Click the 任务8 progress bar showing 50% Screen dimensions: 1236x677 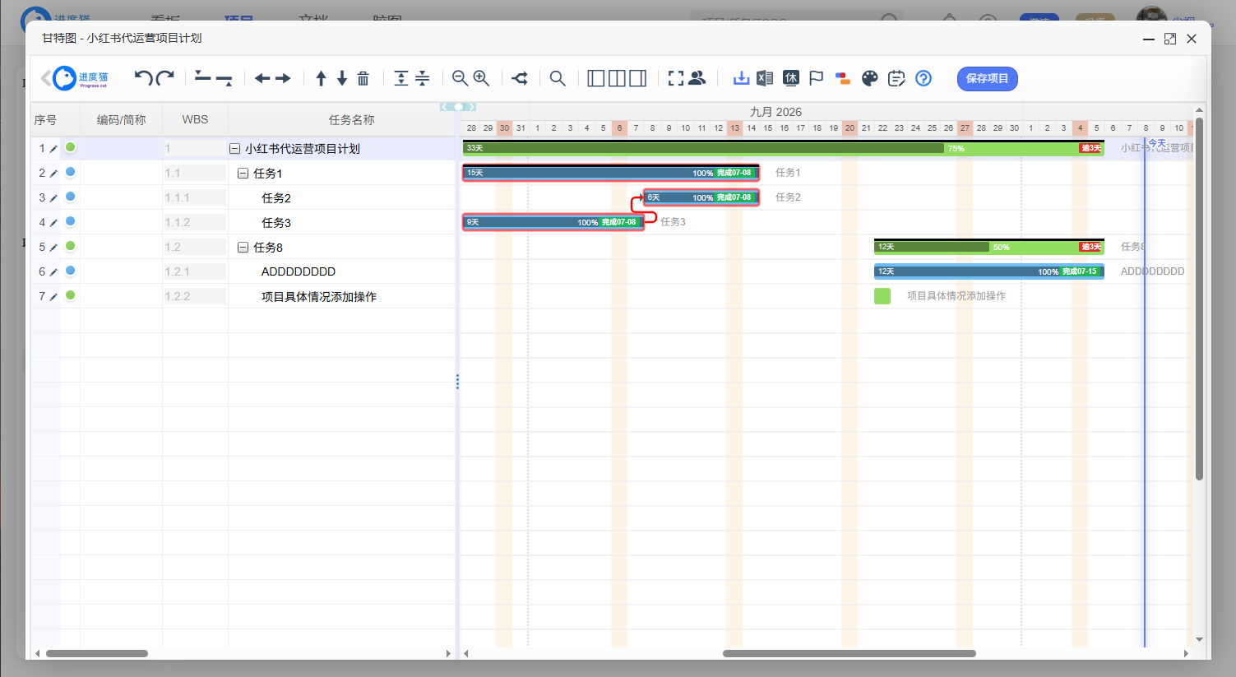pos(989,247)
